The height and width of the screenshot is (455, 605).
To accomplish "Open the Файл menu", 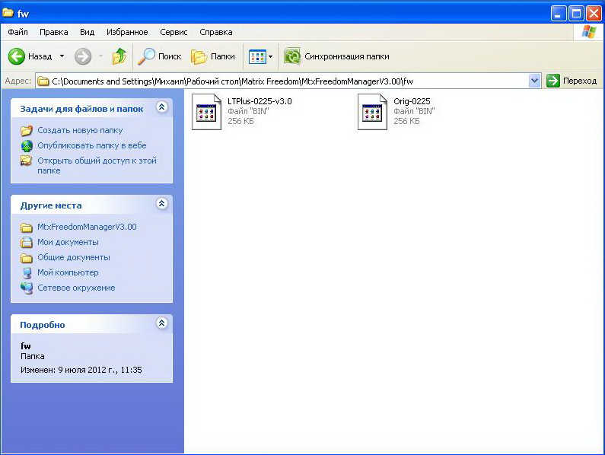I will pos(18,32).
